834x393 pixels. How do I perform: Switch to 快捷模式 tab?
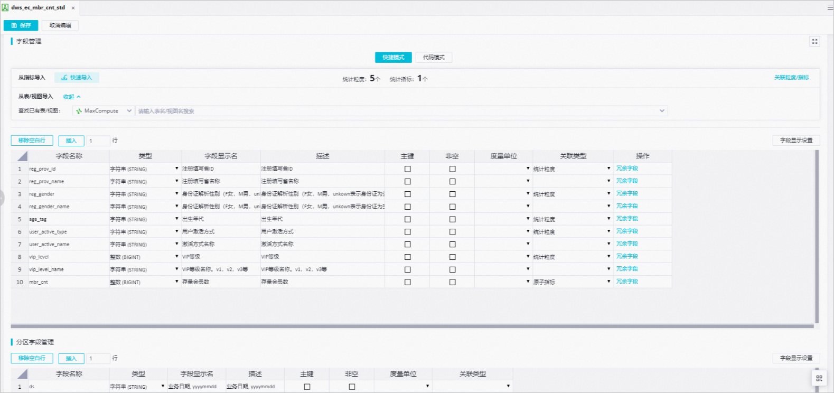[x=393, y=57]
